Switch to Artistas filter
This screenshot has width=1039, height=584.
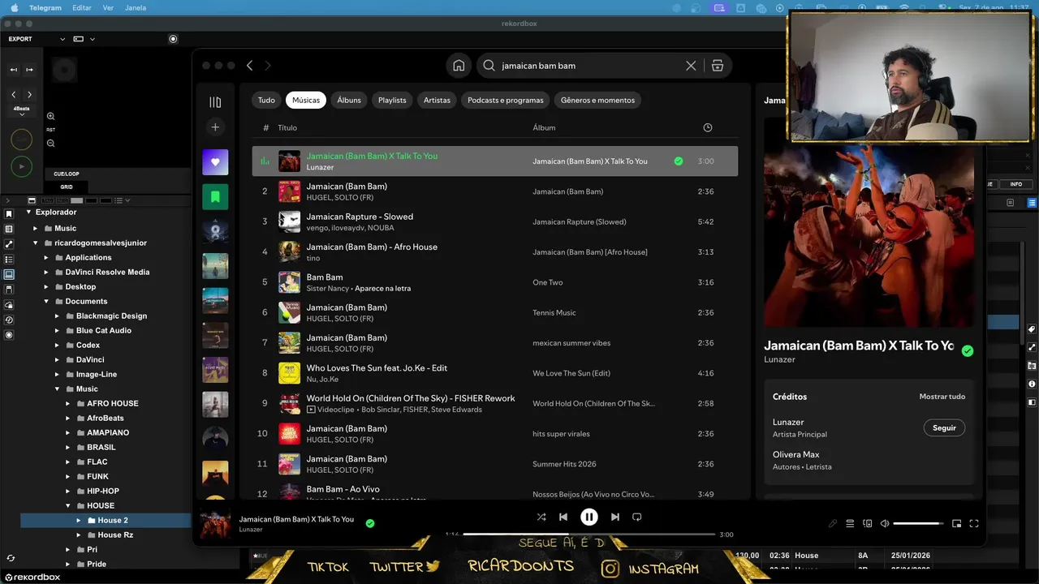point(437,101)
